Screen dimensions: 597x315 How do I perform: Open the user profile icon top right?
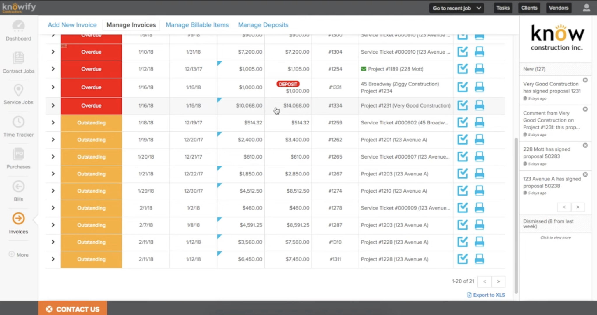pos(587,8)
